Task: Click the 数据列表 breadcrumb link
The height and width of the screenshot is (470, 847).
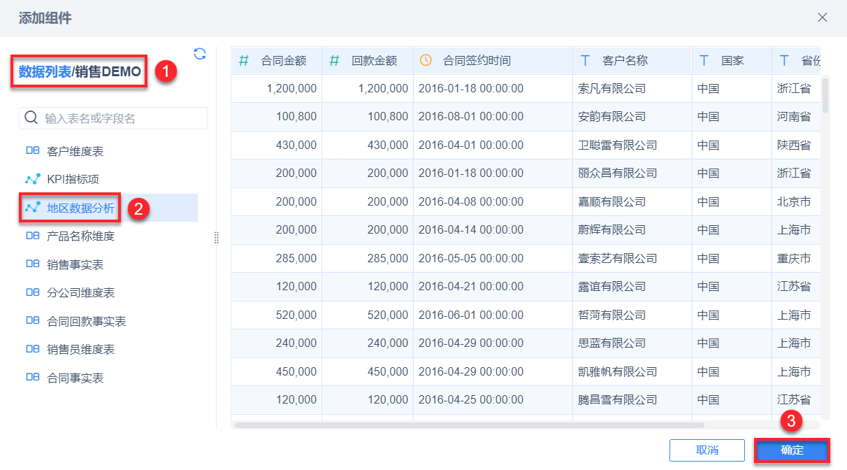Action: (45, 71)
